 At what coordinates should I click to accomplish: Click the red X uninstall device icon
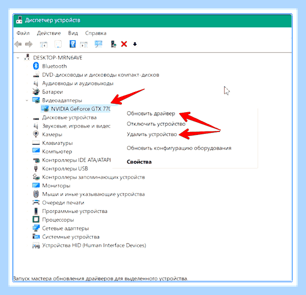[x=124, y=44]
